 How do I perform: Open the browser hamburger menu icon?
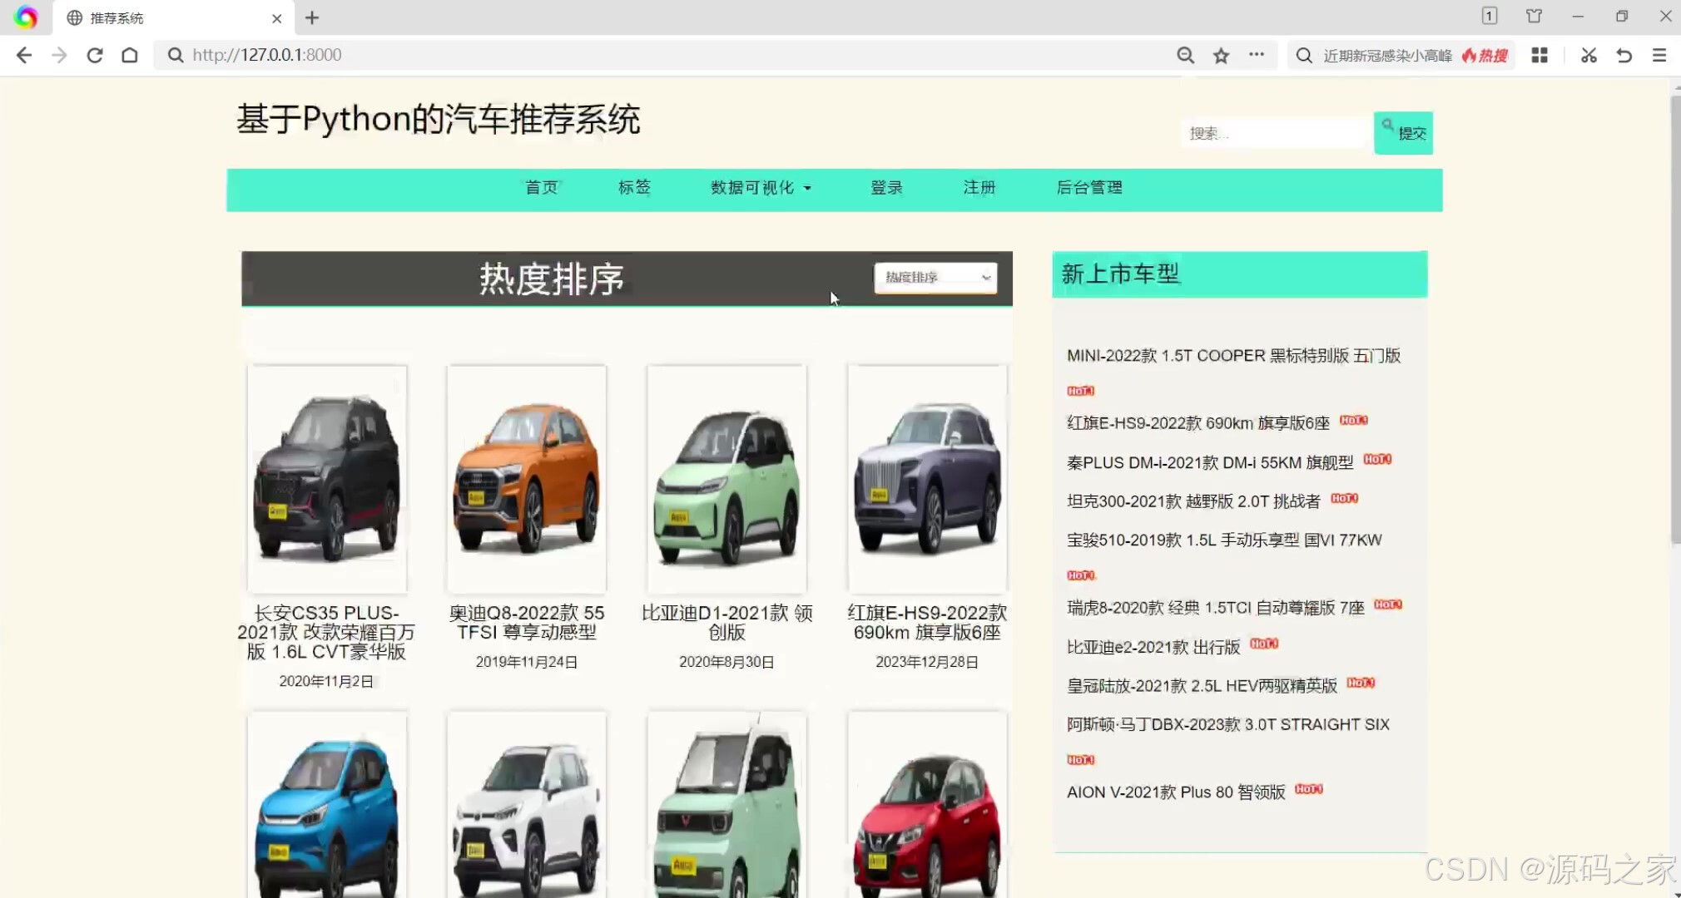[1659, 55]
